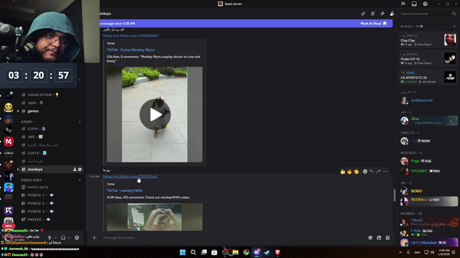Collapse the PUBLIC VOICE category
460x258 pixels.
point(33,180)
